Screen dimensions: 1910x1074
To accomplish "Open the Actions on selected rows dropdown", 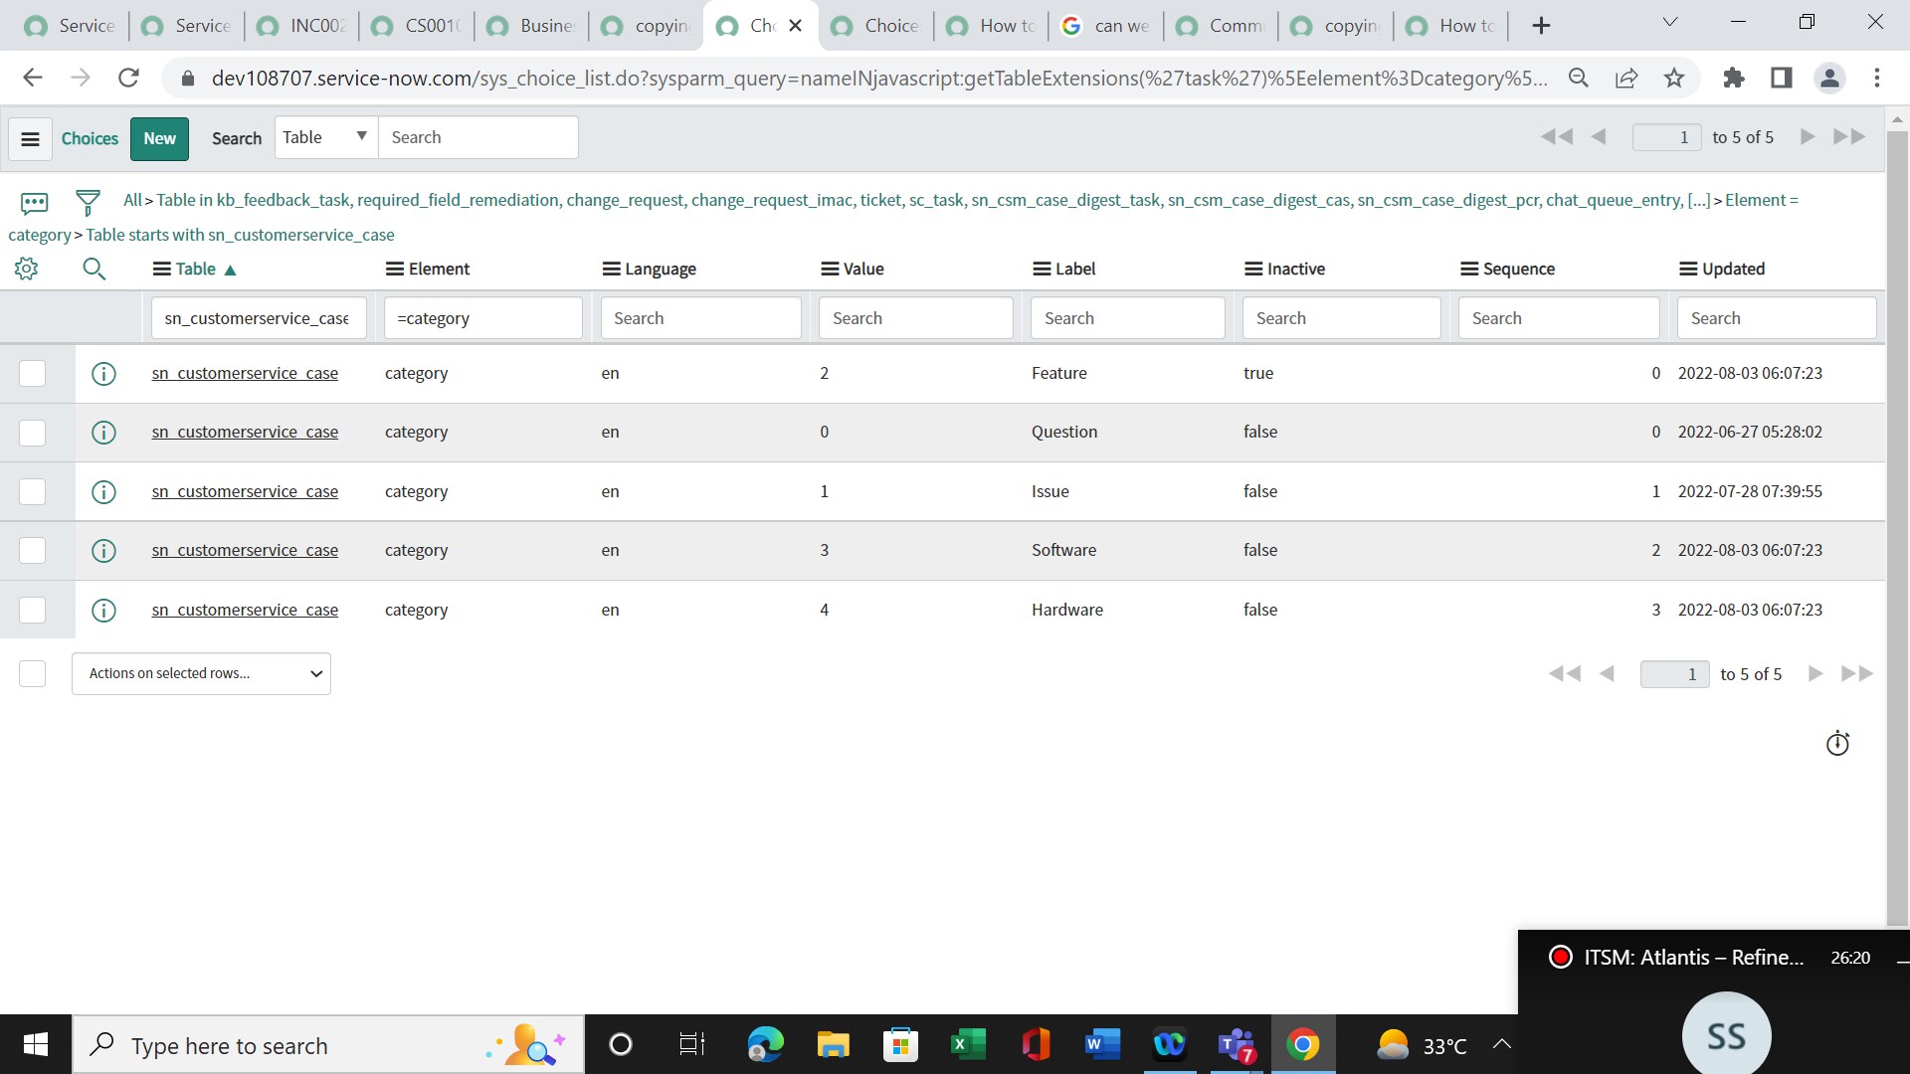I will 201,673.
